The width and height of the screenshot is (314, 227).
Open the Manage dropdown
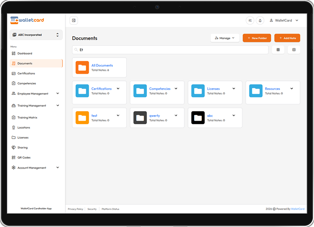tap(225, 38)
